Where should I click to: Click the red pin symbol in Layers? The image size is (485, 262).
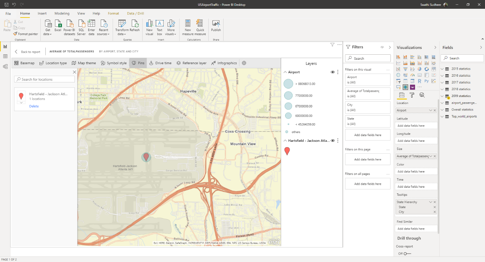287,151
